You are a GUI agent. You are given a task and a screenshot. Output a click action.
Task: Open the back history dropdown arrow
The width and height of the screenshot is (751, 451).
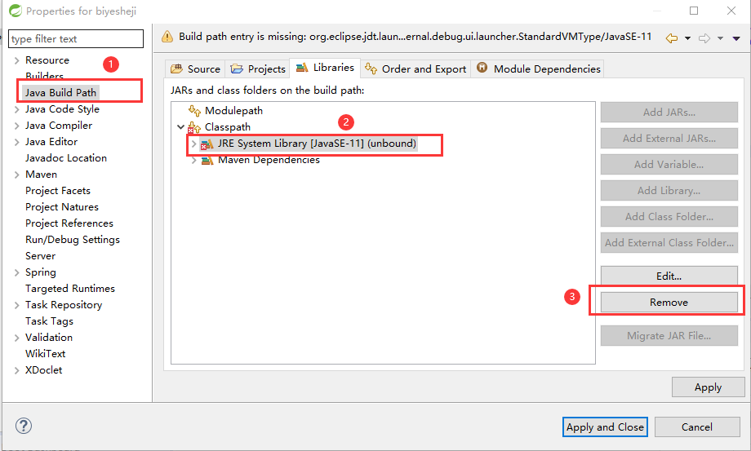point(688,38)
